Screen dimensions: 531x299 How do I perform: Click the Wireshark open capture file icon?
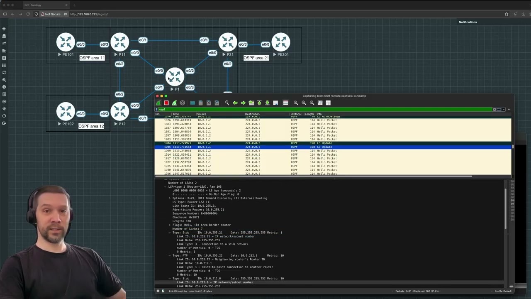(192, 103)
